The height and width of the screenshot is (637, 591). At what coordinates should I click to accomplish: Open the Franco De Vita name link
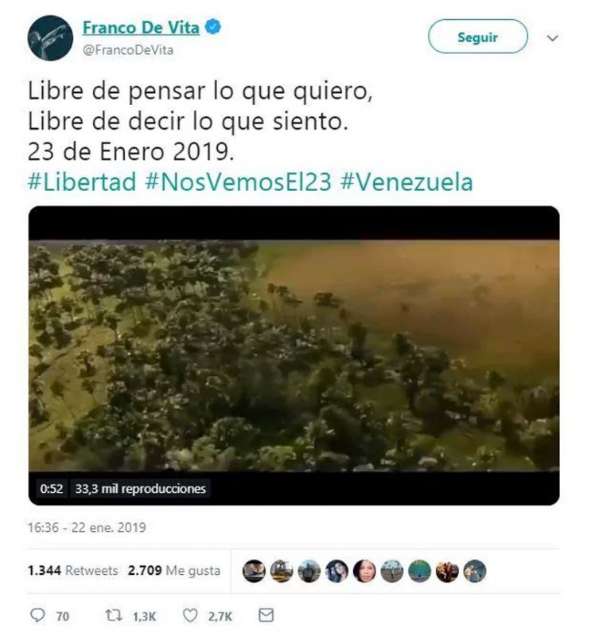click(141, 27)
